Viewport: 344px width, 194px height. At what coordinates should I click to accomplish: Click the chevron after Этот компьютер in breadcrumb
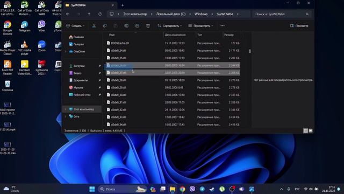[152, 14]
